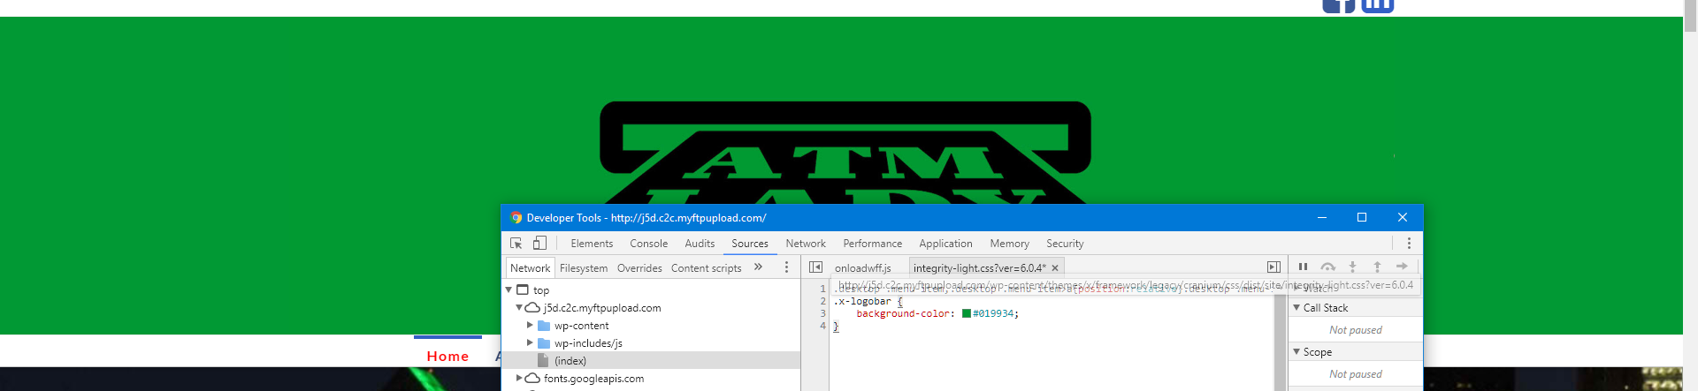Click the step out of function icon
Viewport: 1698px width, 391px height.
tap(1377, 267)
